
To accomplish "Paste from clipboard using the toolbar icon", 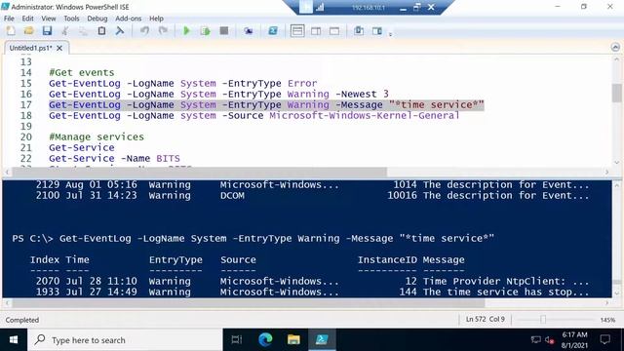I will click(x=101, y=31).
